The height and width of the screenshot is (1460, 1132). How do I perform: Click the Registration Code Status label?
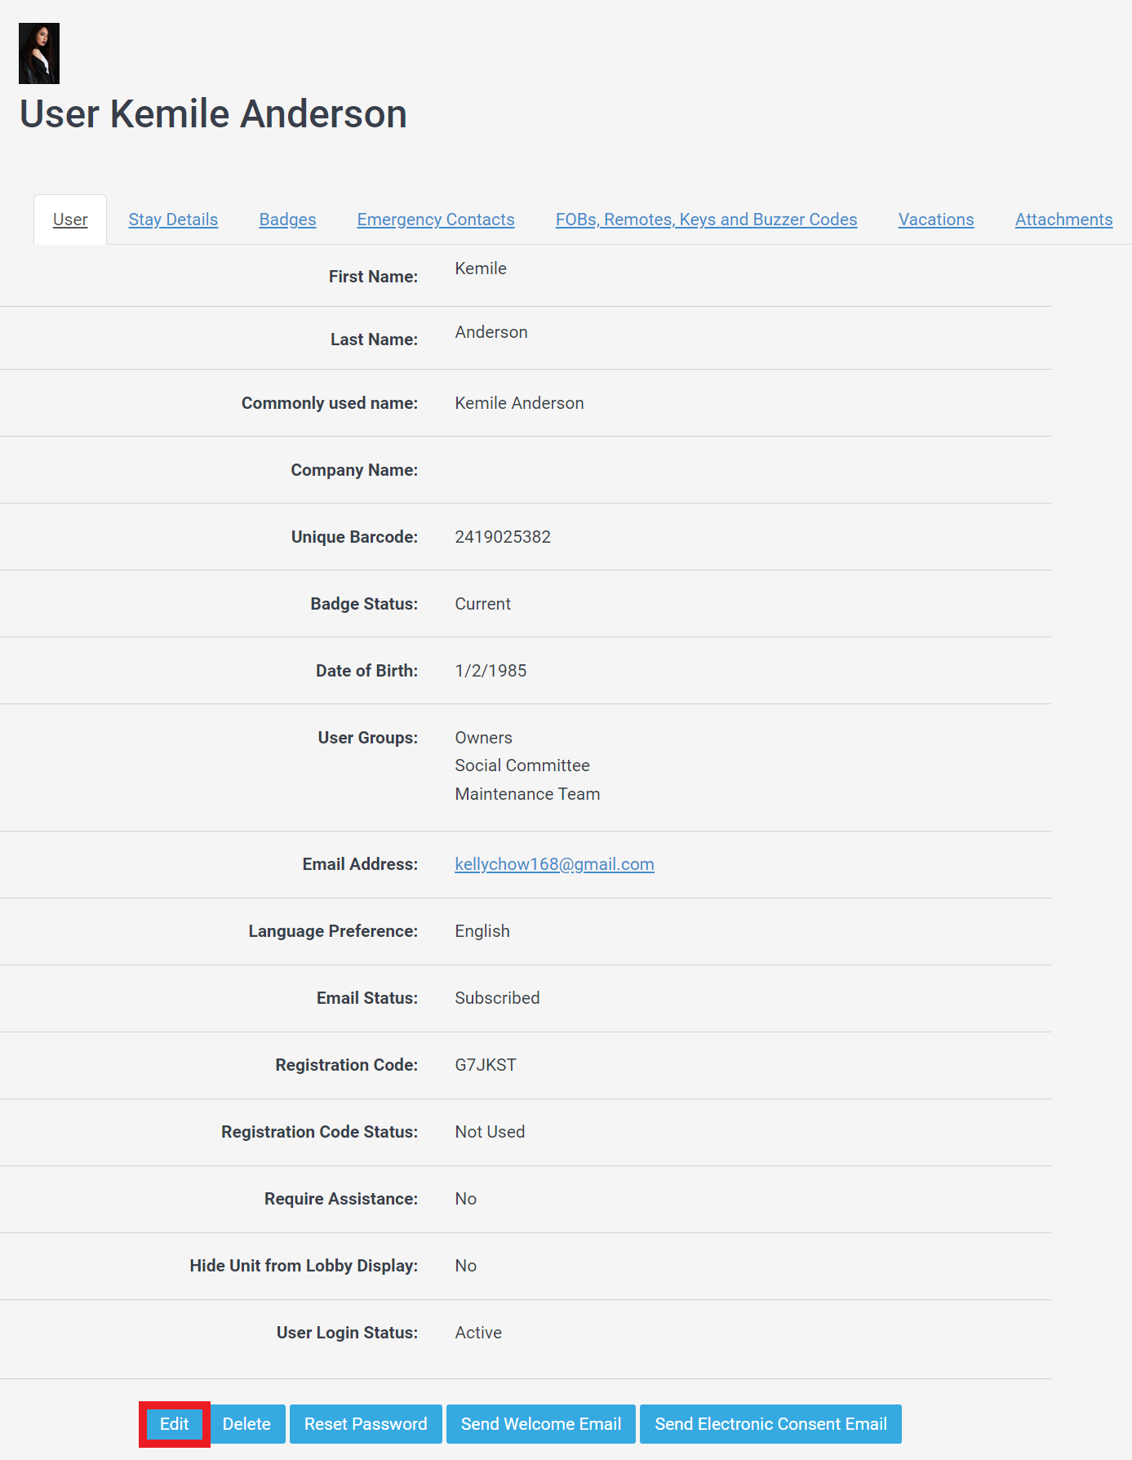coord(319,1132)
